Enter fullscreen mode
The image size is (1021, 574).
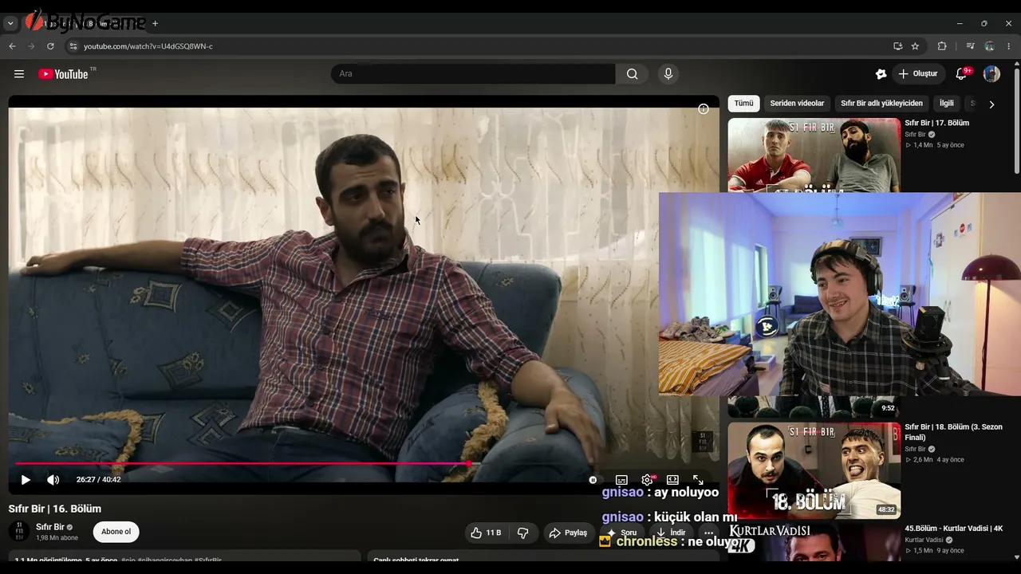(698, 480)
